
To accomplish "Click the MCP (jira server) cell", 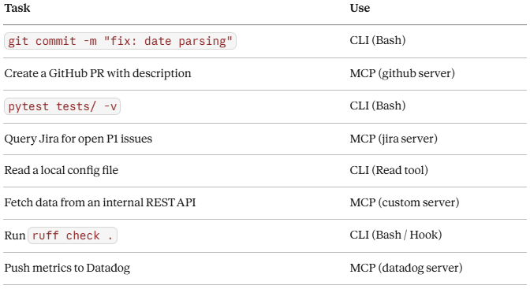I will (x=394, y=139).
